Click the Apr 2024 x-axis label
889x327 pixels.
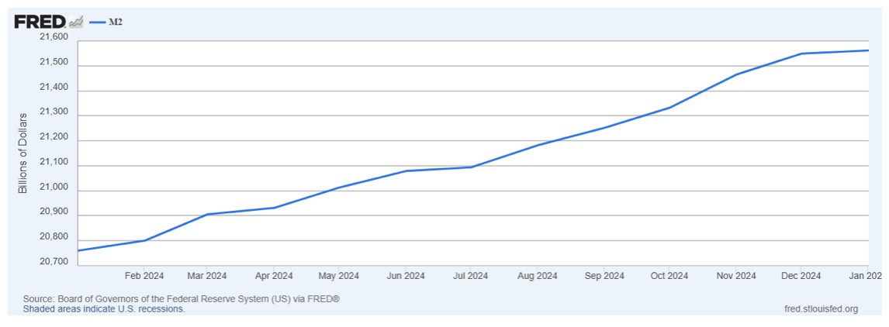tap(273, 276)
